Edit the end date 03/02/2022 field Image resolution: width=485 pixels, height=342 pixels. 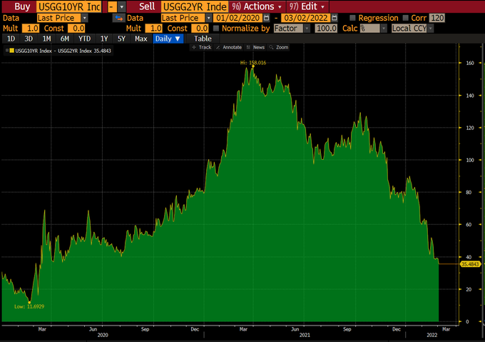pos(306,18)
